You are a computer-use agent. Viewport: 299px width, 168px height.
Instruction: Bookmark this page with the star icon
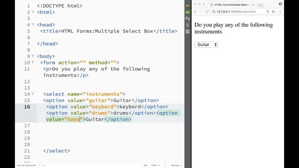tap(273, 12)
